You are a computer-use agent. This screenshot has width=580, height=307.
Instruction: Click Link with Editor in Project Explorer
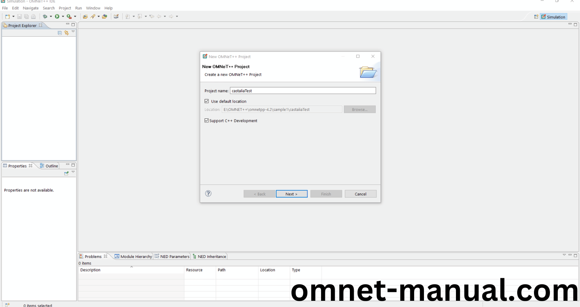coord(66,33)
